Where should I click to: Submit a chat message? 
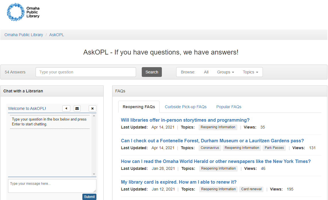click(x=89, y=197)
